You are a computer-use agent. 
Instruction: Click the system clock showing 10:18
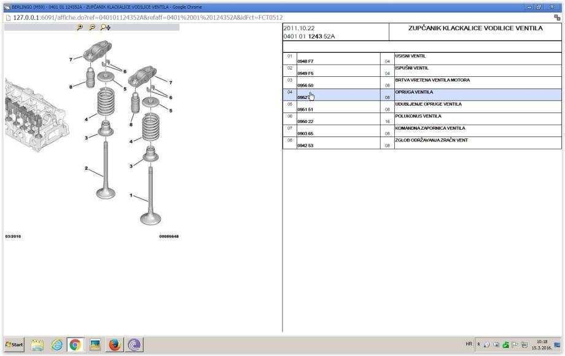tap(542, 344)
